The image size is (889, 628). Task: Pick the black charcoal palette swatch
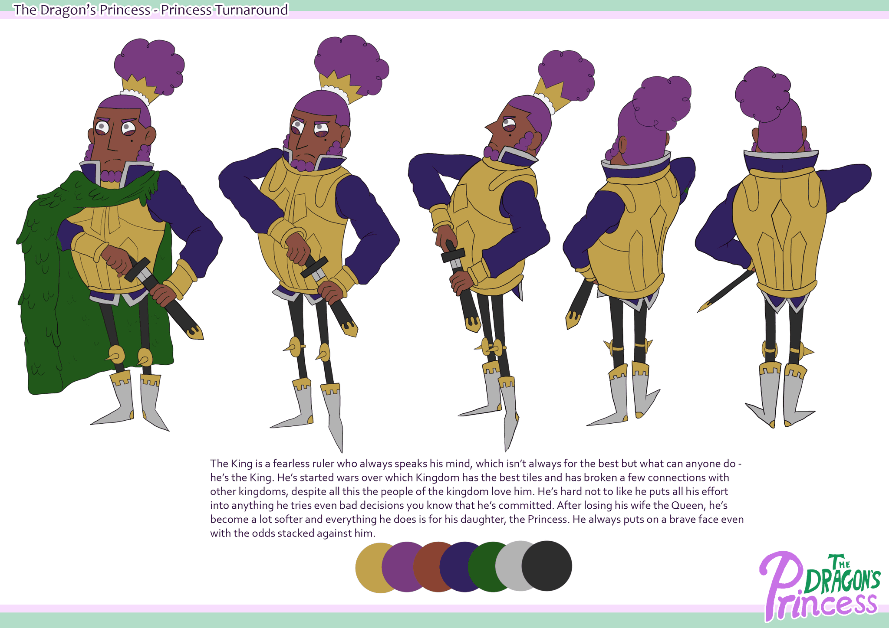(548, 566)
